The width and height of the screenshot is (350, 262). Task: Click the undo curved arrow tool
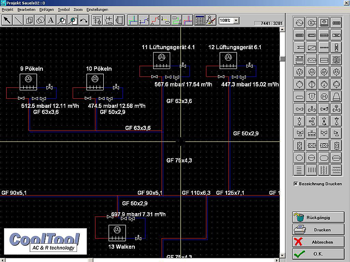tap(83, 20)
